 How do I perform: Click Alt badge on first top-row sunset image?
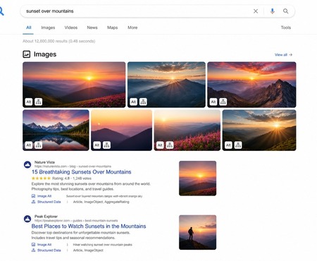[x=29, y=102]
